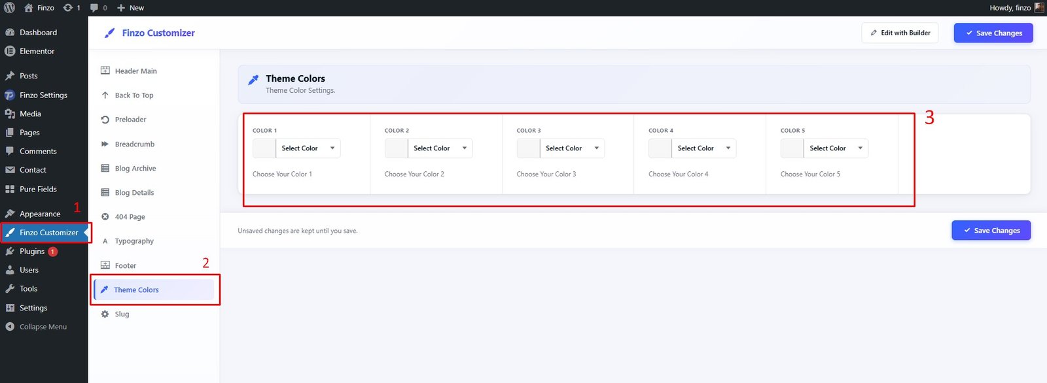Open Comments in admin sidebar
The image size is (1047, 383).
pyautogui.click(x=44, y=151)
